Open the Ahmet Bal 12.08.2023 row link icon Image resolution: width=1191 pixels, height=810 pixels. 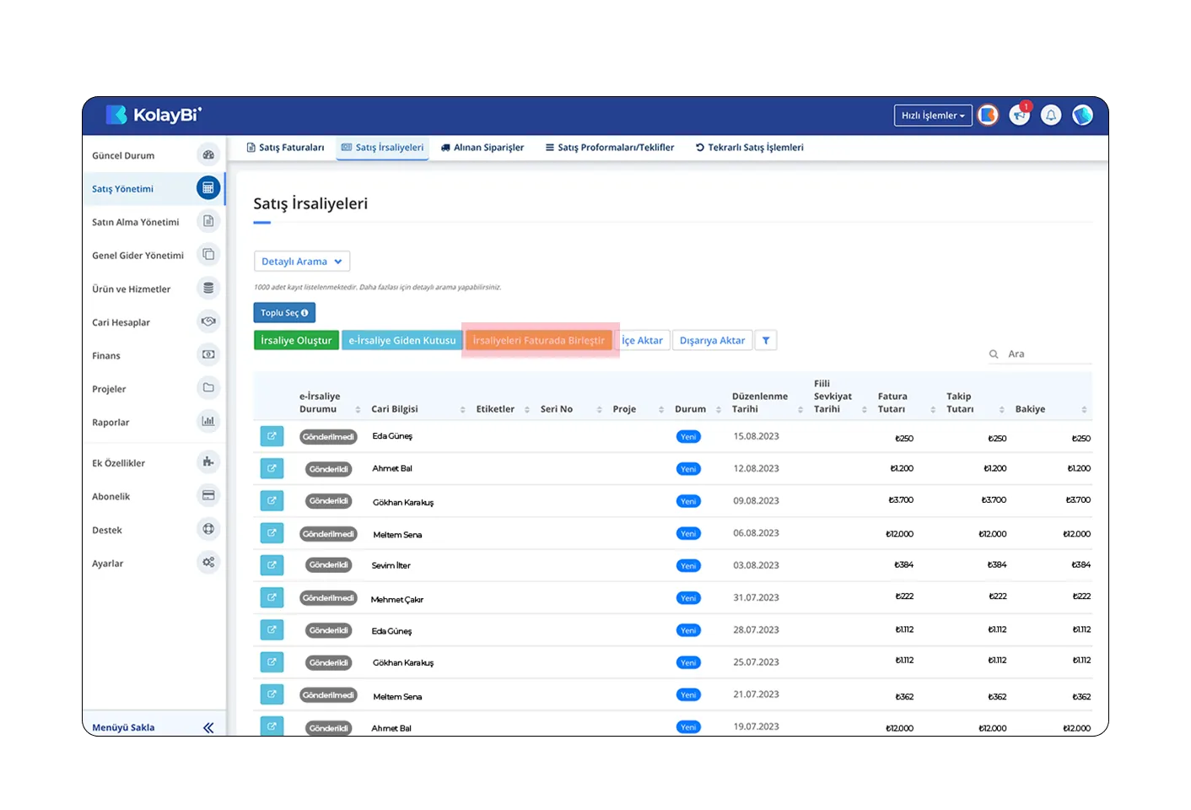pos(272,468)
